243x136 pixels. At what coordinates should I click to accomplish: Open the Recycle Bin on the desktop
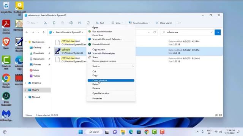tap(6, 7)
